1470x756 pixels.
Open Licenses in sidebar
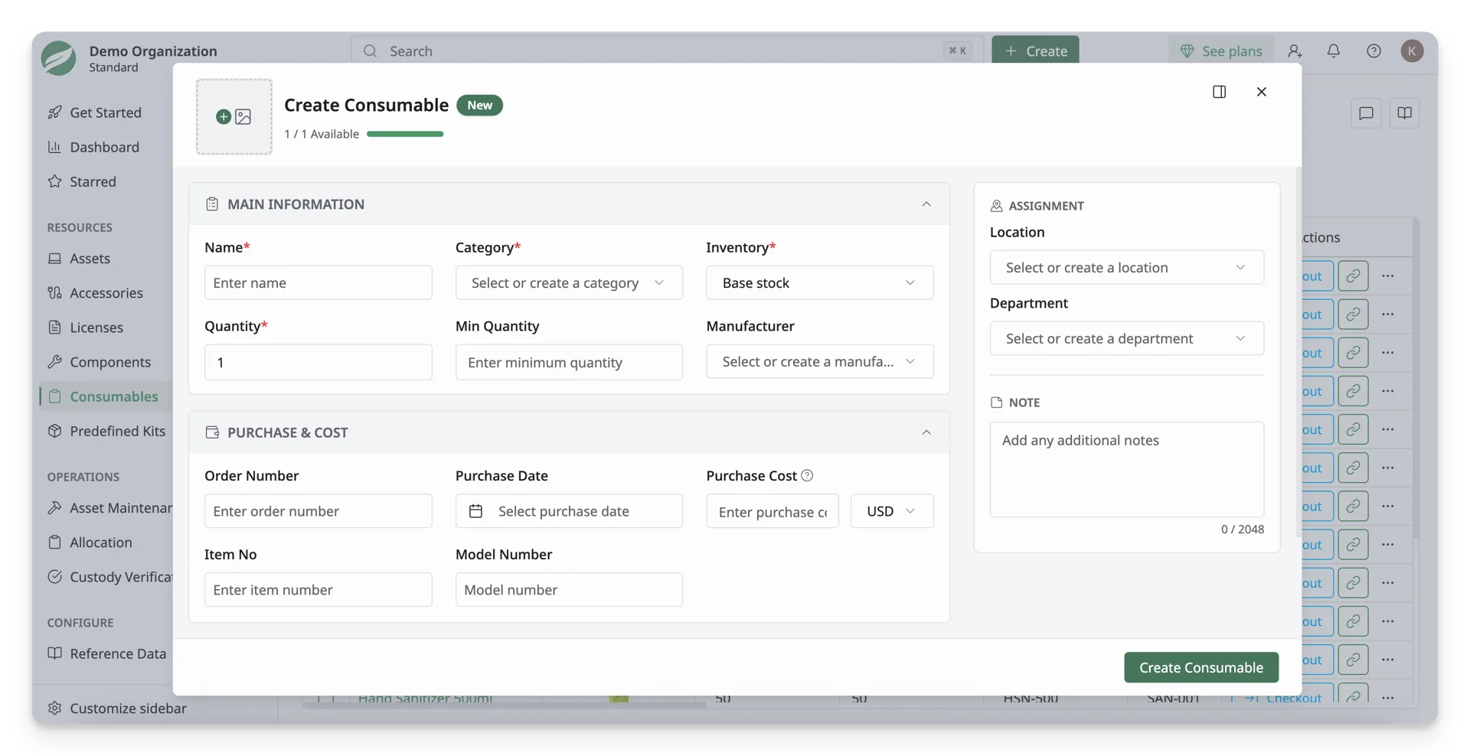pos(96,327)
